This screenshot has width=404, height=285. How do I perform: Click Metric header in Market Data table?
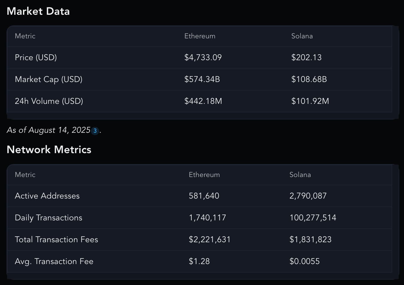(25, 36)
